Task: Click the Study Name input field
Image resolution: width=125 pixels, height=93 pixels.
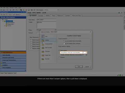Action: 47,20
